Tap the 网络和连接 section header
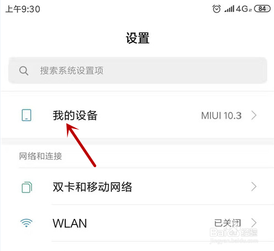Image resolution: width=274 pixels, height=251 pixels. (x=40, y=156)
